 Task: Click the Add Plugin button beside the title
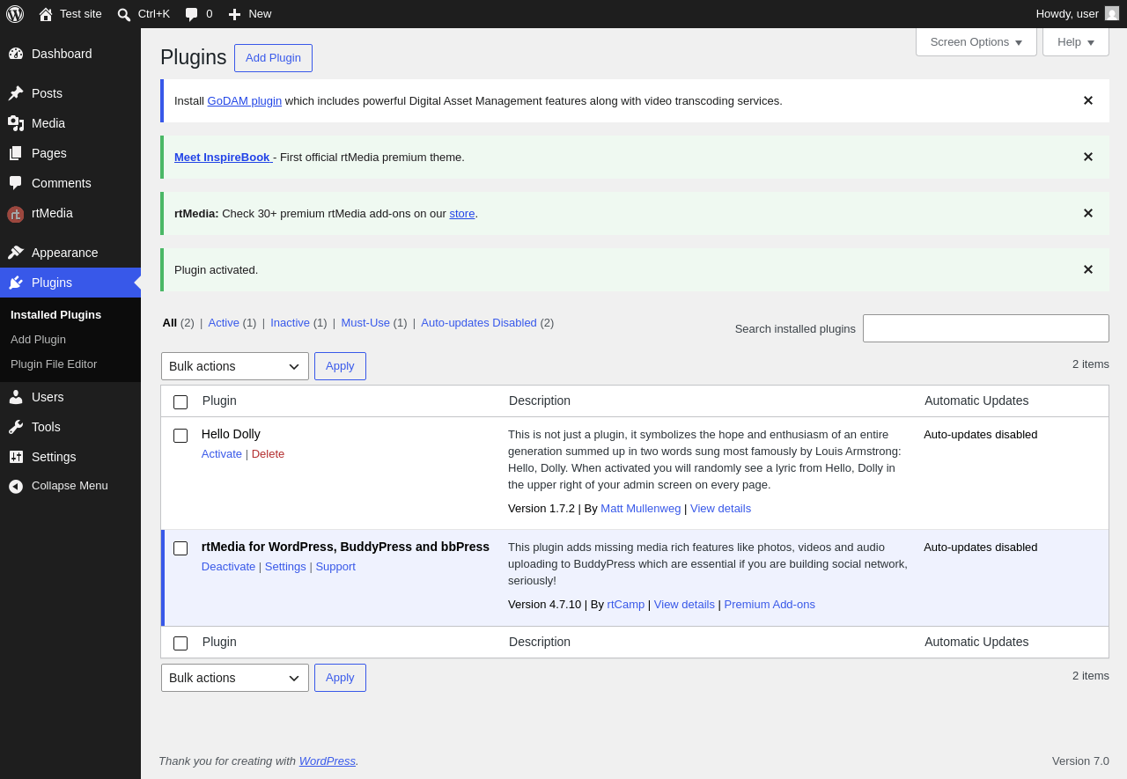click(273, 58)
